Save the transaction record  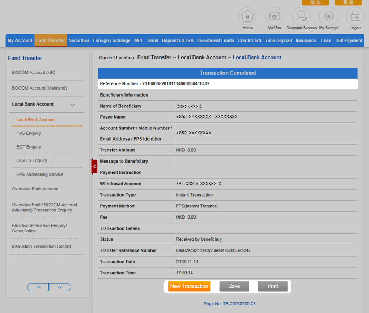[234, 286]
